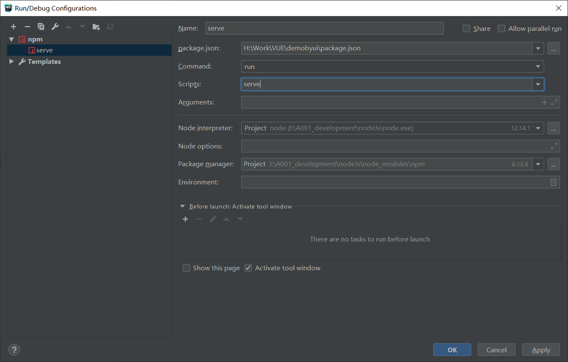Click the Node interpreter path text

pos(342,128)
